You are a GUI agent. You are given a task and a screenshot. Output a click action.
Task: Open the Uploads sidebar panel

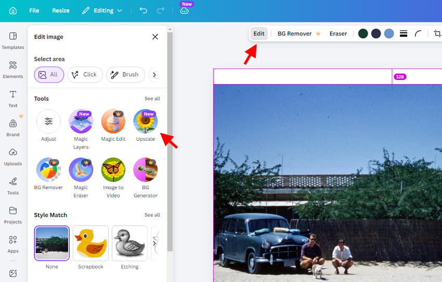[13, 157]
